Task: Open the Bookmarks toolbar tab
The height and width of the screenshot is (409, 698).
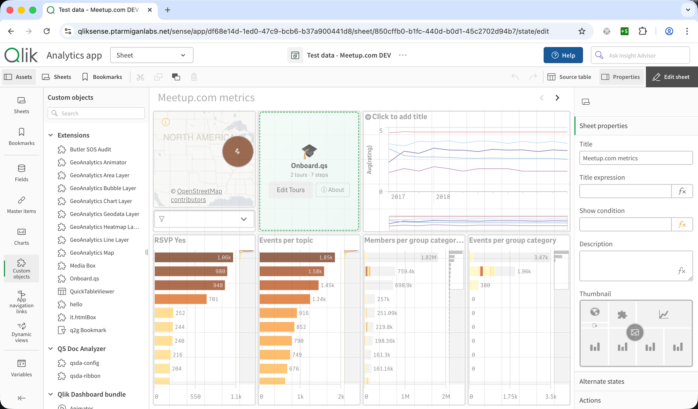Action: click(x=102, y=77)
